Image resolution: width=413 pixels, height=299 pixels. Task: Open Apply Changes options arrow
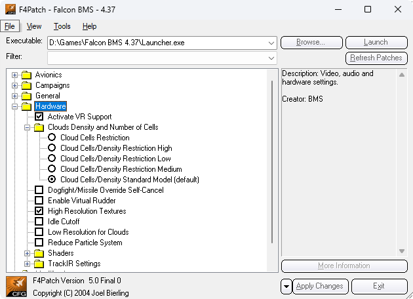[x=286, y=287]
